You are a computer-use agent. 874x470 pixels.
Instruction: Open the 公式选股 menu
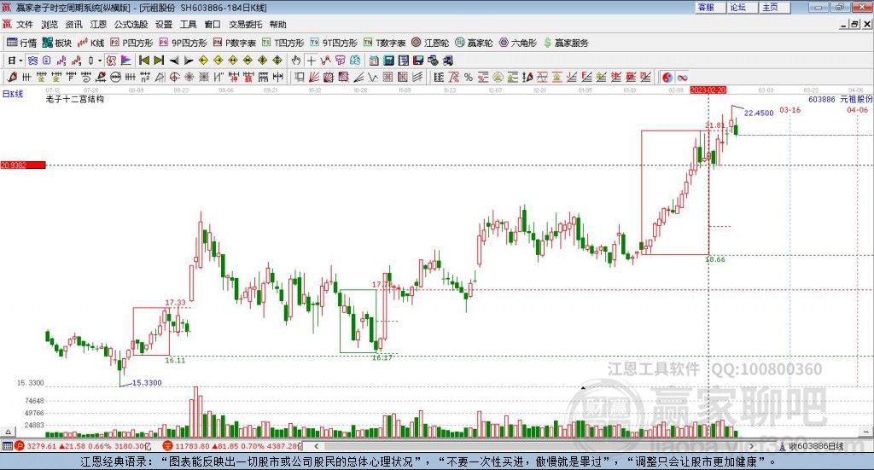tap(131, 25)
